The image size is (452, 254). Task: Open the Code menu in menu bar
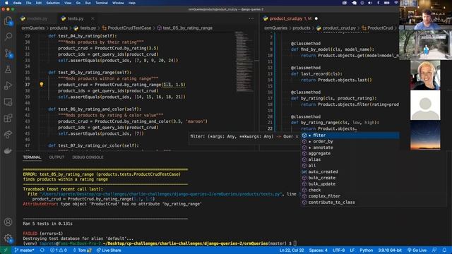(17, 3)
